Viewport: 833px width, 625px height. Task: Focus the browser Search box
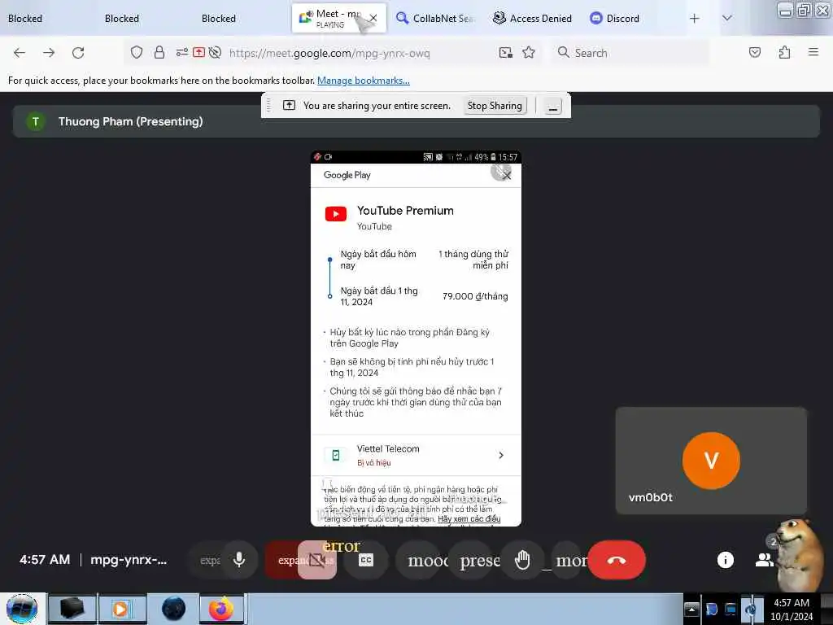[x=632, y=53]
